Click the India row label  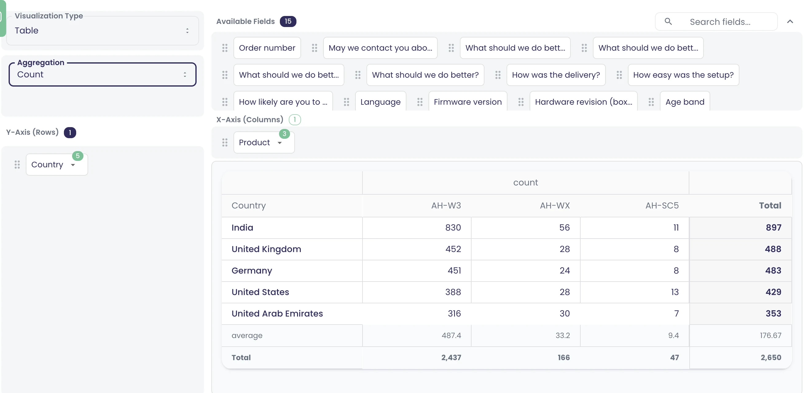(x=242, y=228)
